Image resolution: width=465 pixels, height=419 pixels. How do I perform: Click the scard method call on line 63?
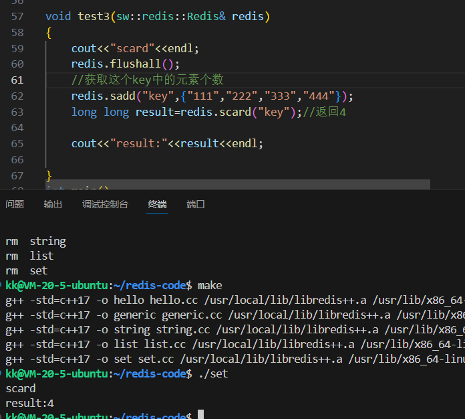click(x=236, y=112)
